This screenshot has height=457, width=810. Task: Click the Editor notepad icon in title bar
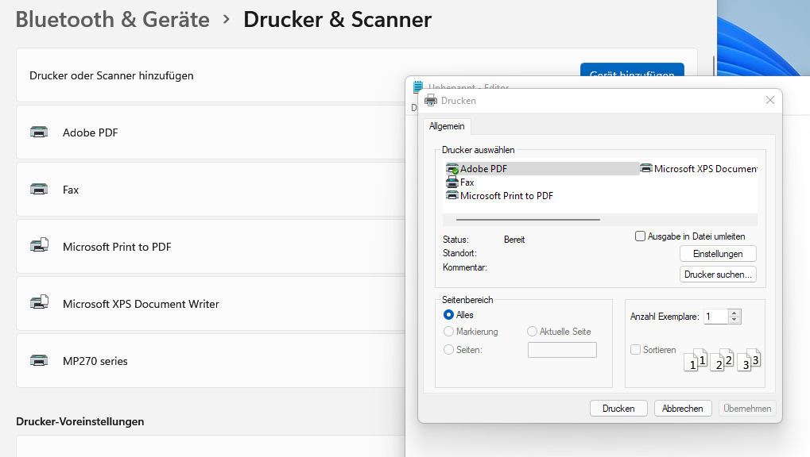[418, 86]
